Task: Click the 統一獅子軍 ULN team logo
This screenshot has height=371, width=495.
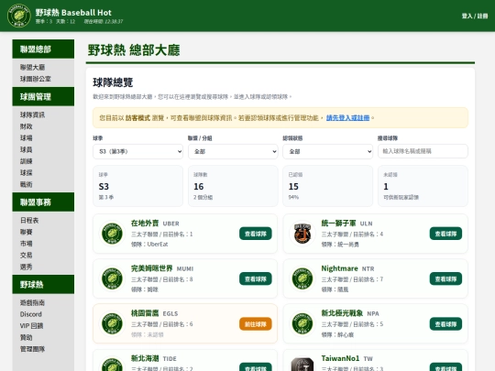Action: (x=302, y=234)
